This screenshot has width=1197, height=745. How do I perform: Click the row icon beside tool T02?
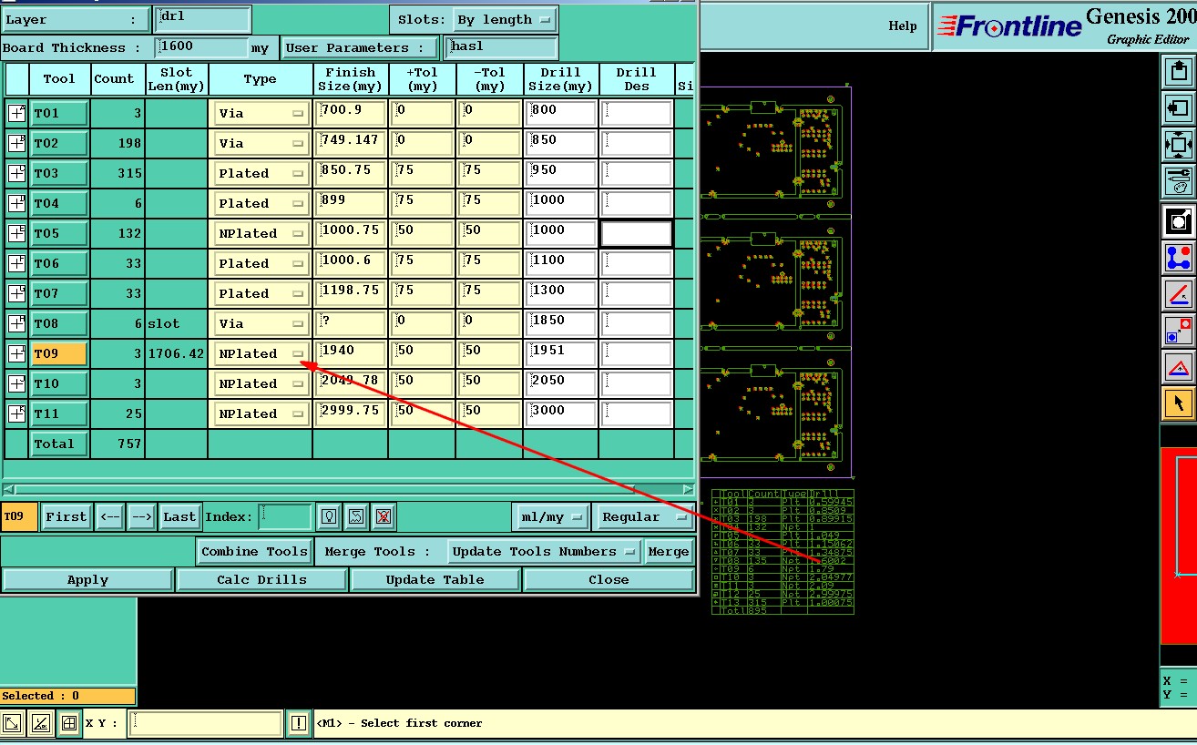click(x=16, y=143)
